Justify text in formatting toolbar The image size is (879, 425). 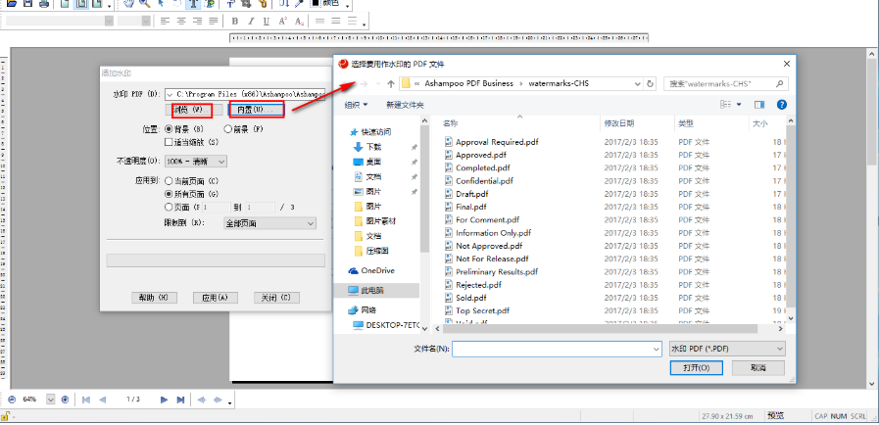click(x=213, y=22)
